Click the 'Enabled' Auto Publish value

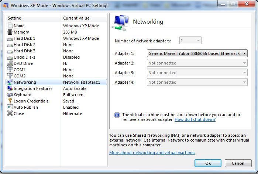click(71, 107)
